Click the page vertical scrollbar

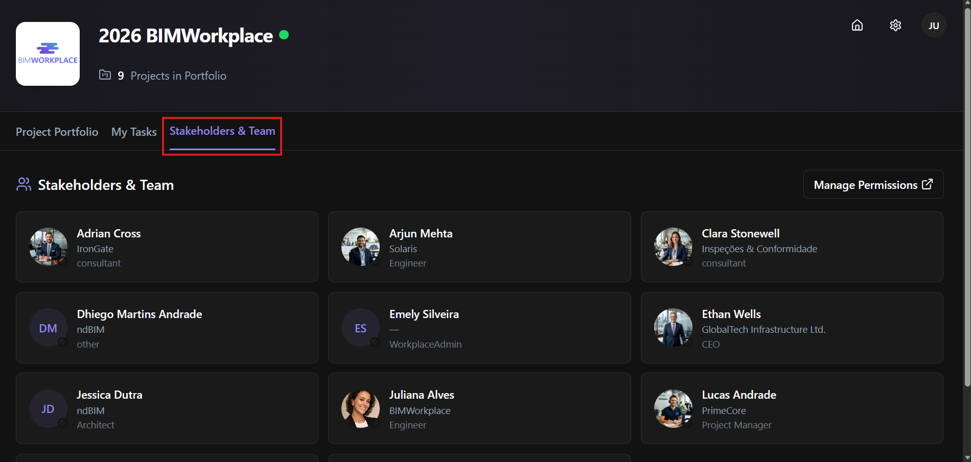[x=967, y=197]
